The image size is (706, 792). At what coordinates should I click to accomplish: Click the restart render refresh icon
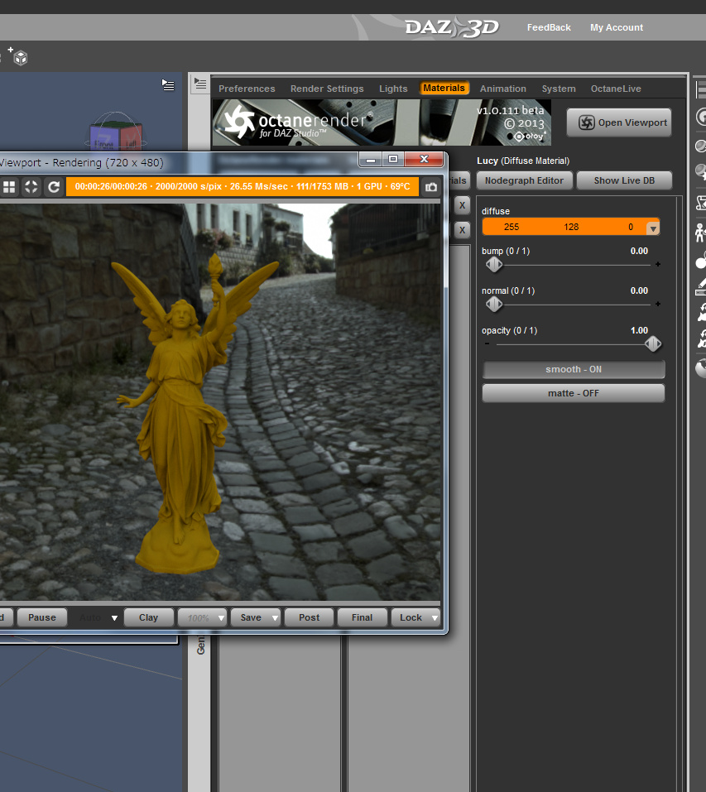(x=54, y=187)
